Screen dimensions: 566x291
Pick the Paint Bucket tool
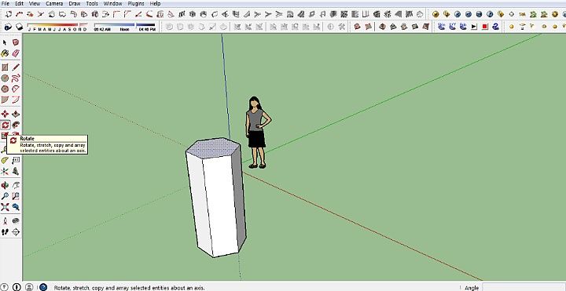[5, 53]
